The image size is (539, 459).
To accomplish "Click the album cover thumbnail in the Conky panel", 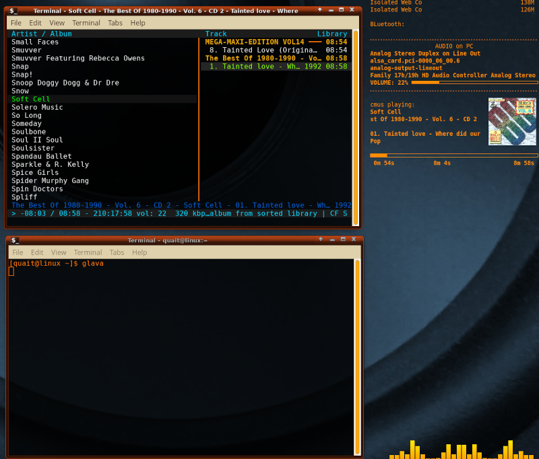I will (x=512, y=121).
